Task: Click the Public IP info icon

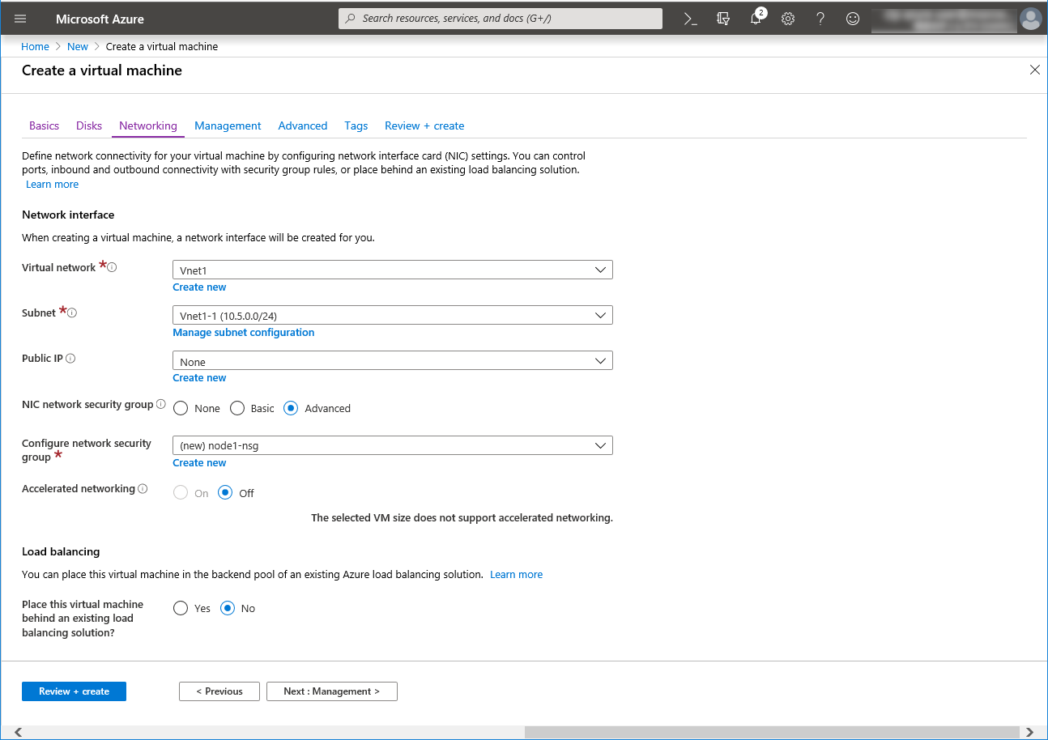Action: [x=70, y=359]
